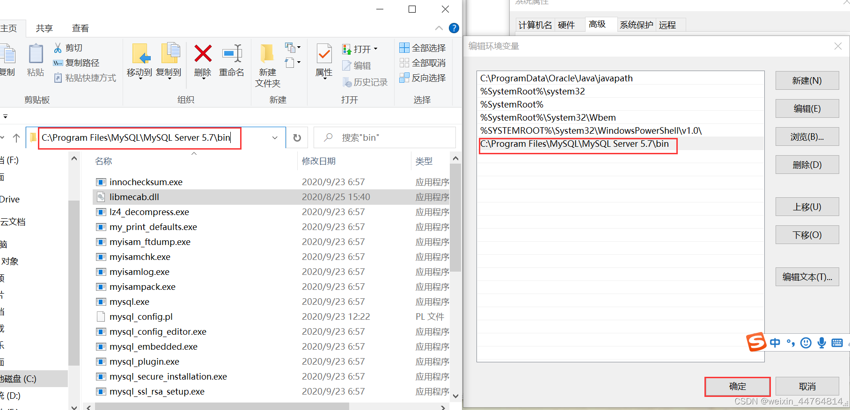Click the Refresh button beside address bar
The width and height of the screenshot is (850, 410).
[297, 138]
